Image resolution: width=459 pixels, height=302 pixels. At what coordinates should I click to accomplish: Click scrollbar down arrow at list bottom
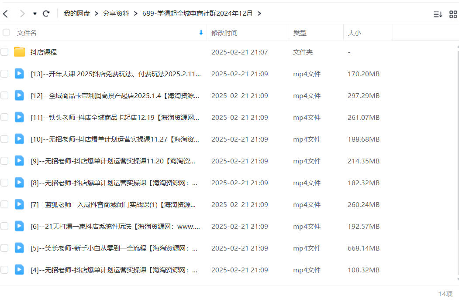(x=458, y=279)
